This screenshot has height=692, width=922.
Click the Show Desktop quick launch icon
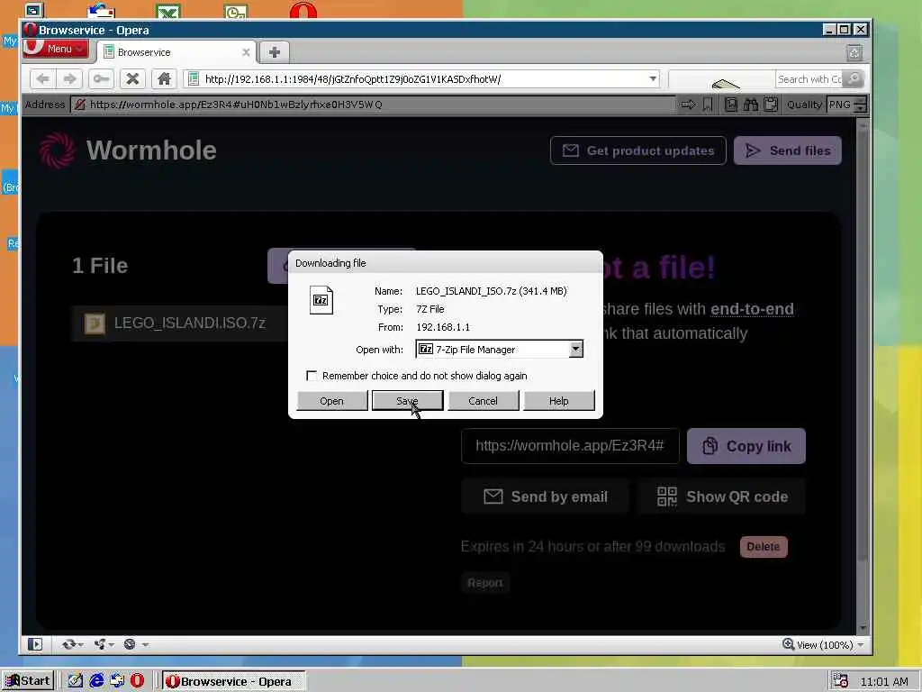(76, 681)
